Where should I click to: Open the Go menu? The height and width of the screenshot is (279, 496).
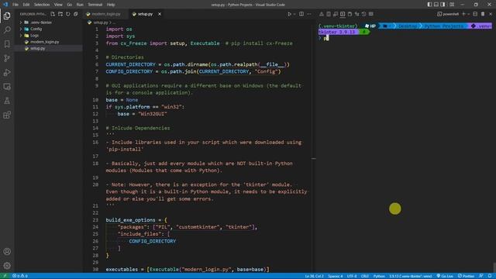(70, 5)
